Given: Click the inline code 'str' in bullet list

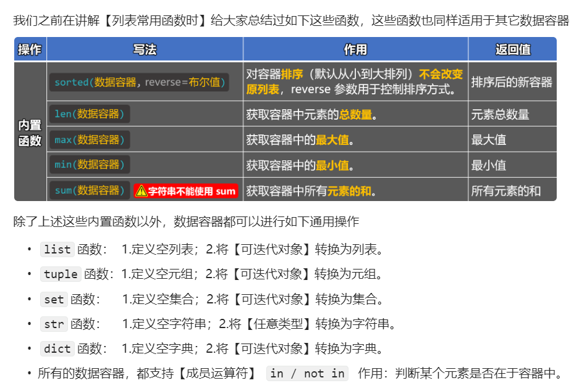Looking at the screenshot, I should coord(54,324).
